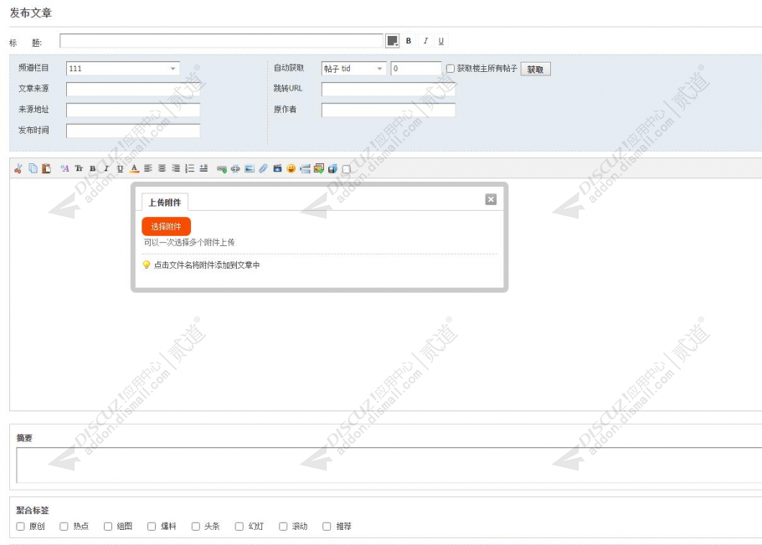Click the insert video clapperboard icon
The width and height of the screenshot is (762, 545).
(x=277, y=168)
